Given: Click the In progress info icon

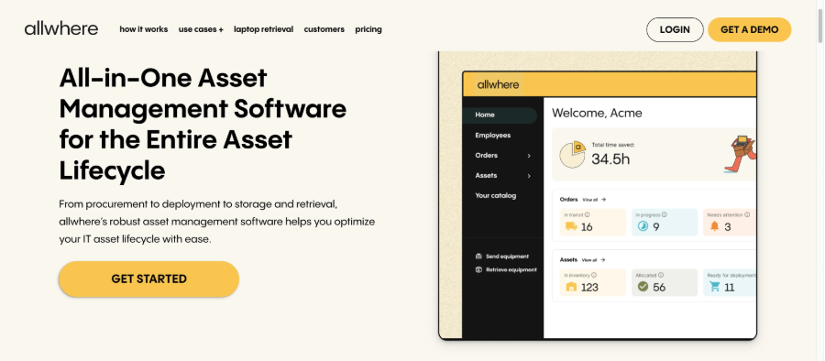Looking at the screenshot, I should [x=664, y=214].
